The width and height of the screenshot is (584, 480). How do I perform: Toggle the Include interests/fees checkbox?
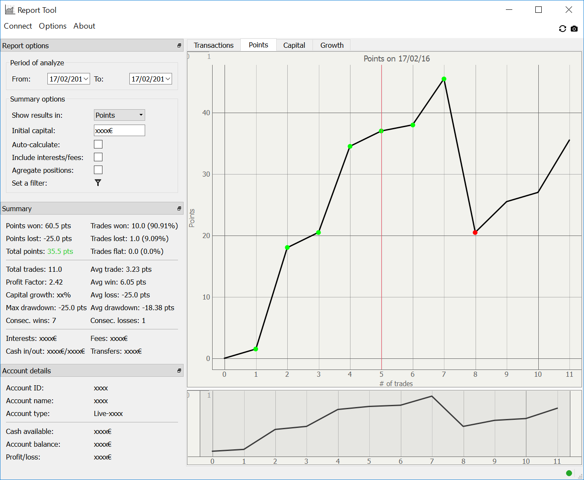pyautogui.click(x=98, y=157)
